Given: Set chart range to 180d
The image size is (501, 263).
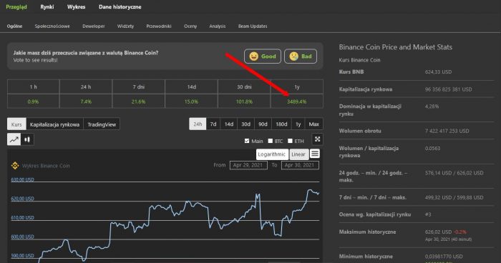Looking at the screenshot, I should click(281, 124).
